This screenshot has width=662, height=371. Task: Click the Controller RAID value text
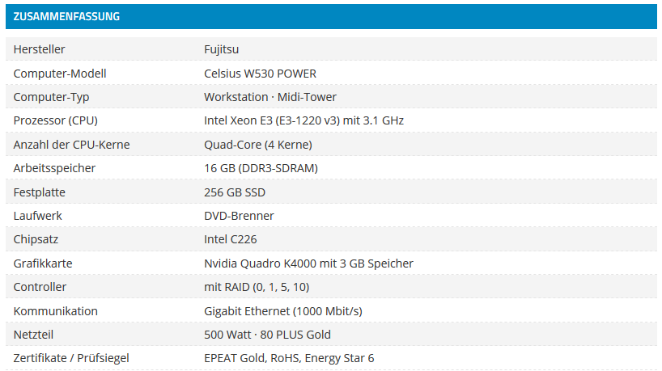(257, 287)
